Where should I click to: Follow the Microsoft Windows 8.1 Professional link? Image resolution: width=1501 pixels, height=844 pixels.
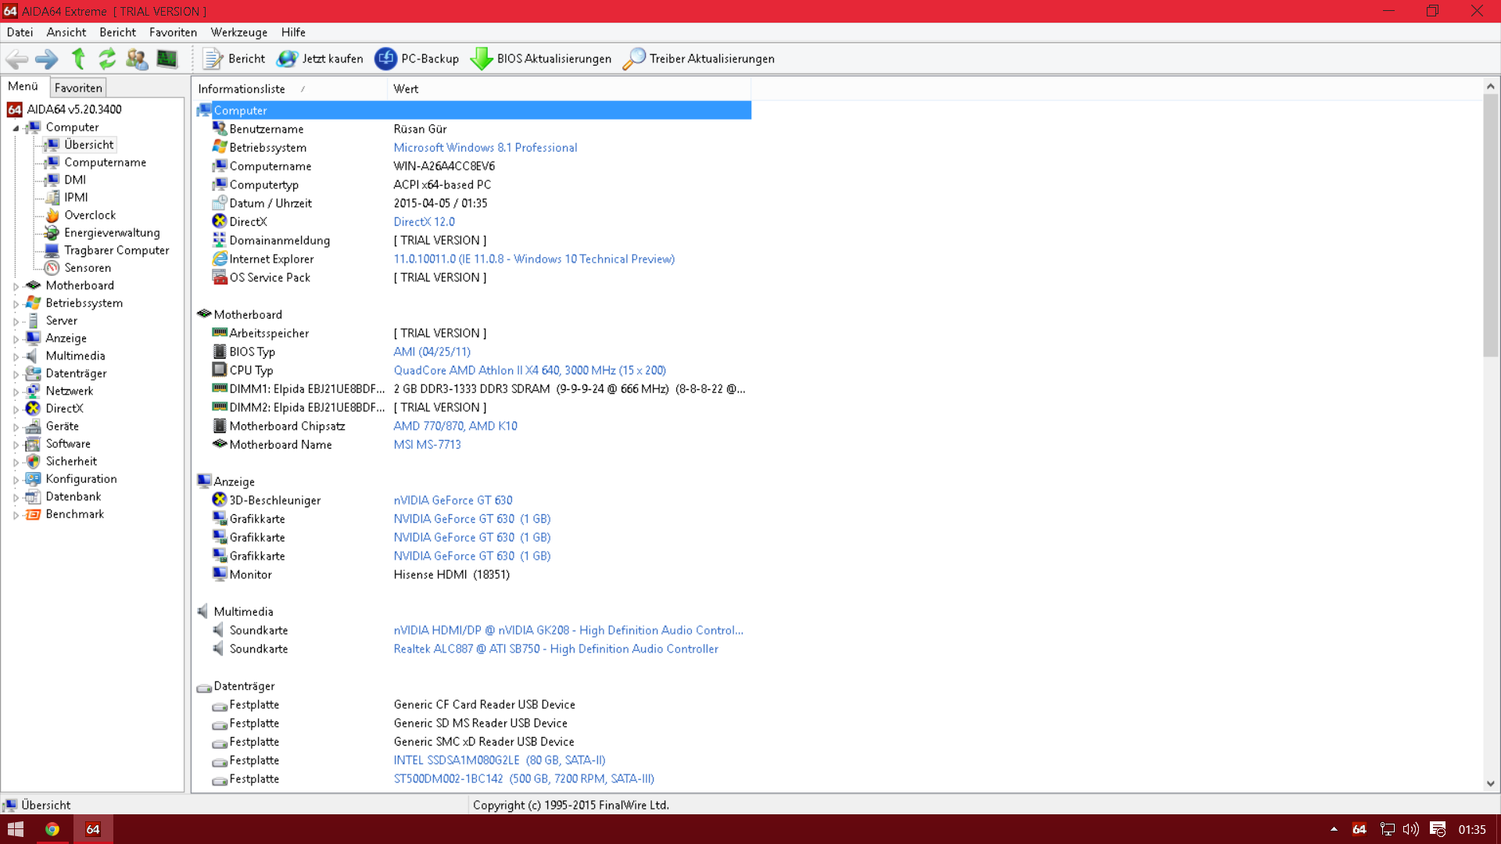coord(485,148)
